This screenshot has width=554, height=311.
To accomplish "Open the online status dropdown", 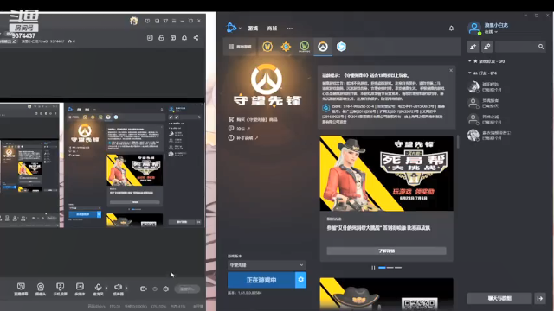I will tap(491, 32).
